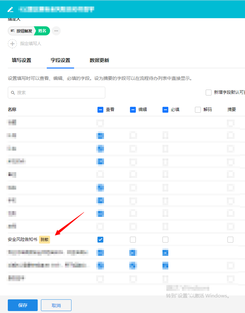Click the plus icon to add 指定填写人
This screenshot has height=313, width=245.
pos(12,44)
